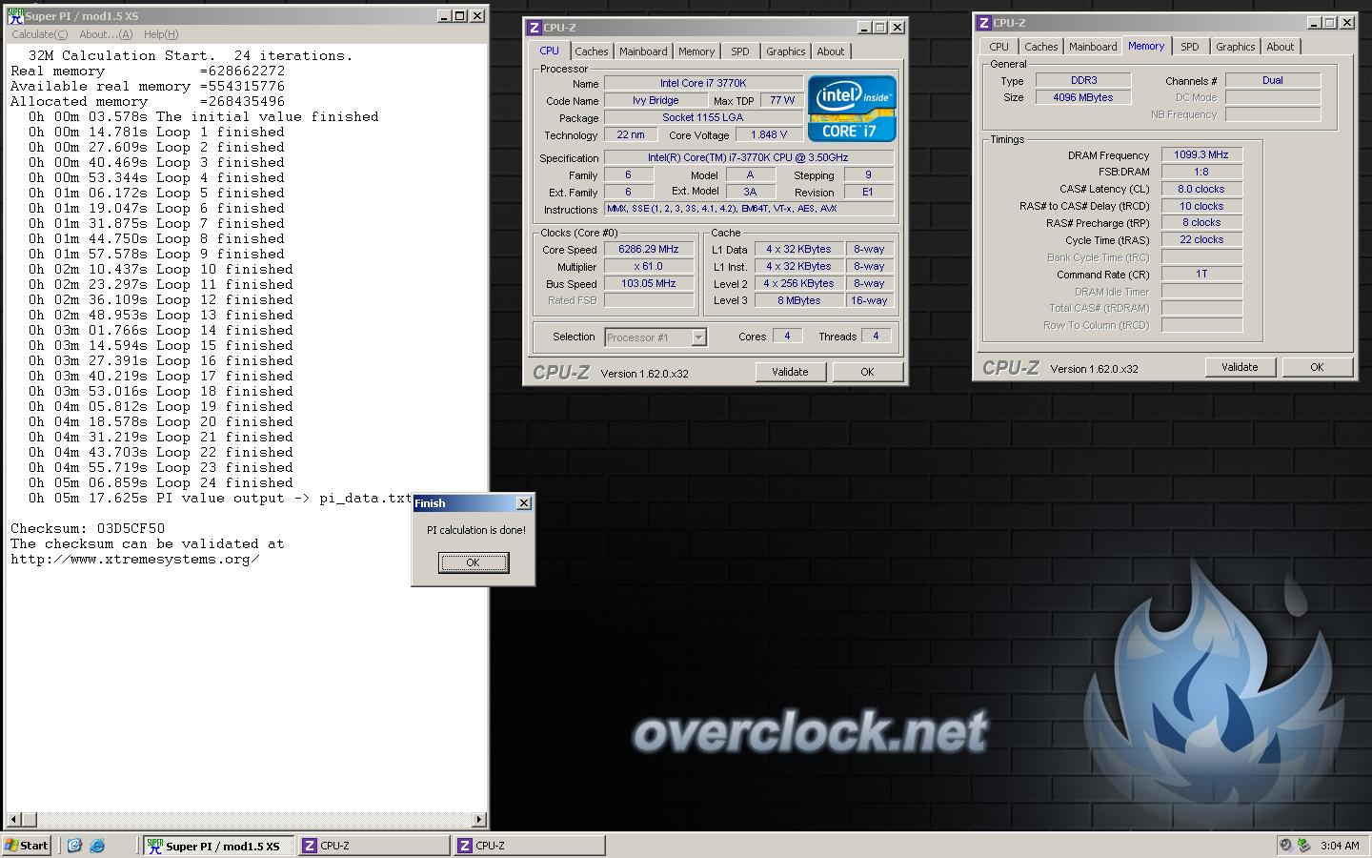Image resolution: width=1372 pixels, height=858 pixels.
Task: Click the processor name field Intel Core i7 3770K
Action: 703,84
